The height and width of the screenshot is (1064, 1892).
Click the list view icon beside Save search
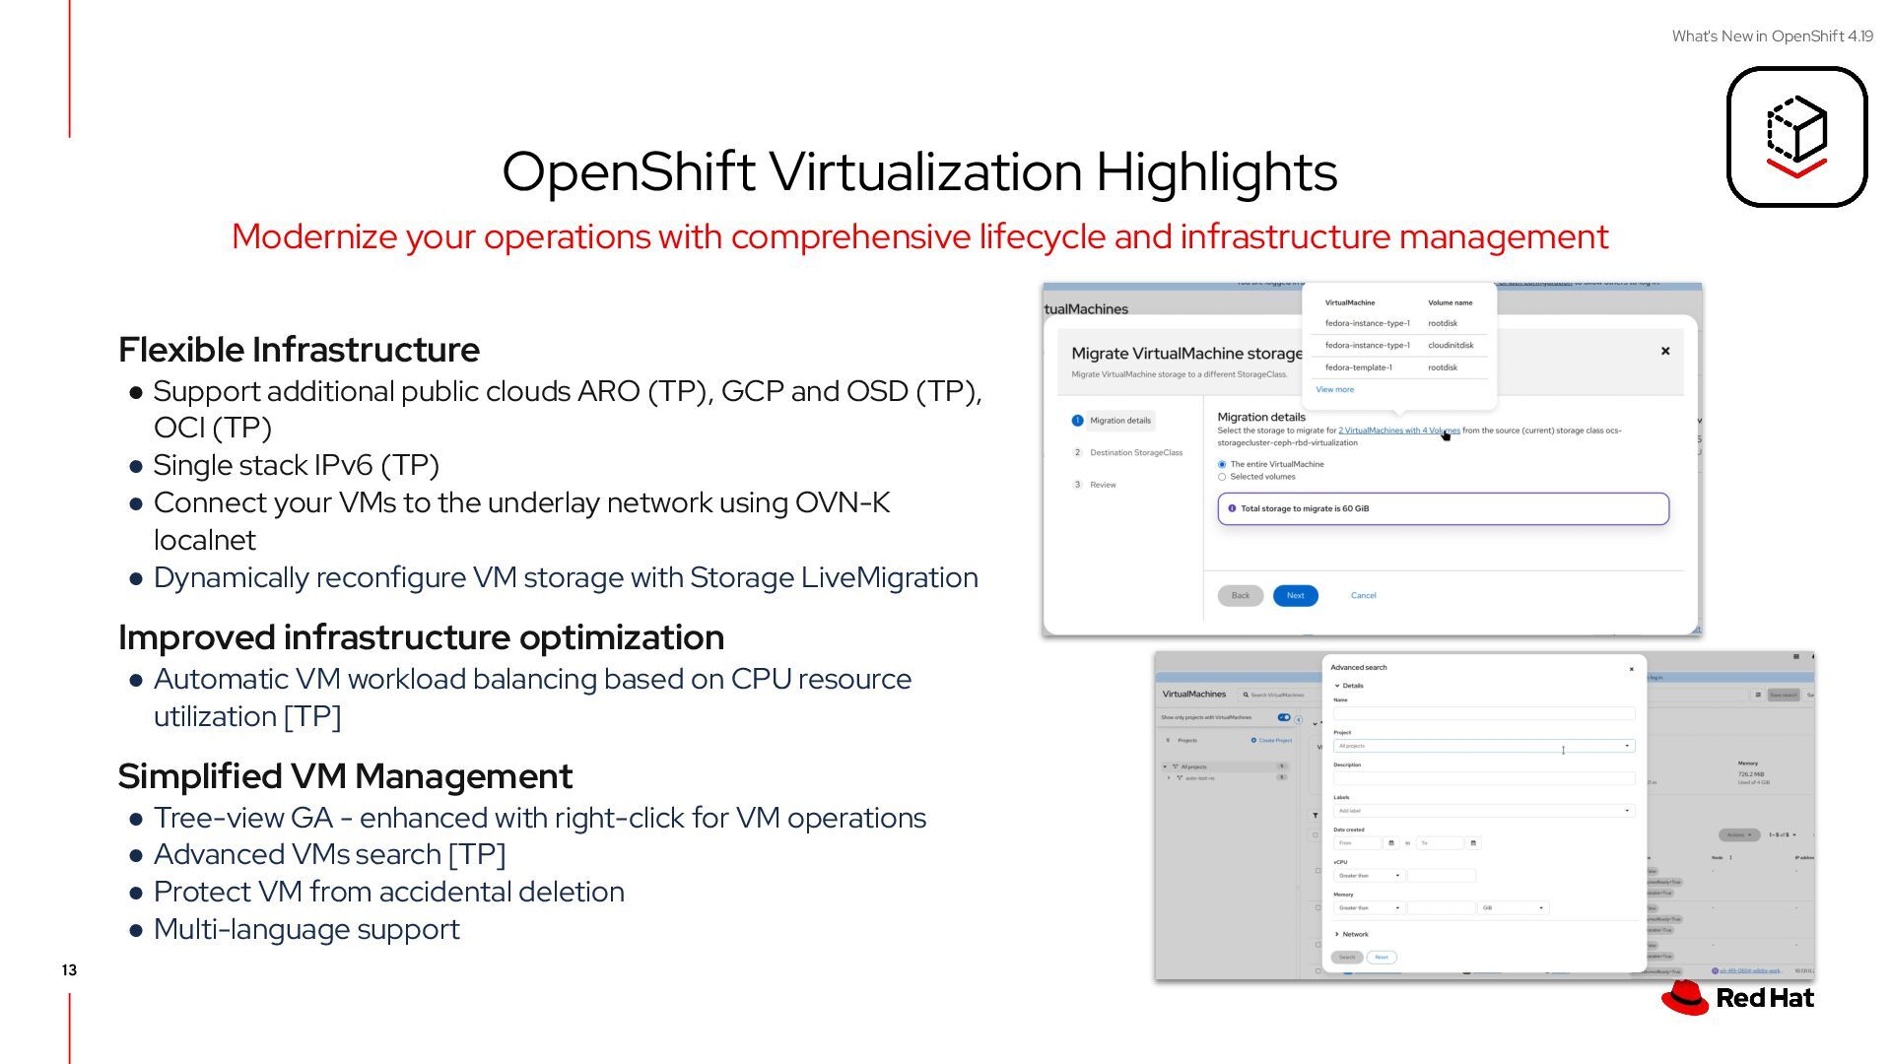[1758, 695]
